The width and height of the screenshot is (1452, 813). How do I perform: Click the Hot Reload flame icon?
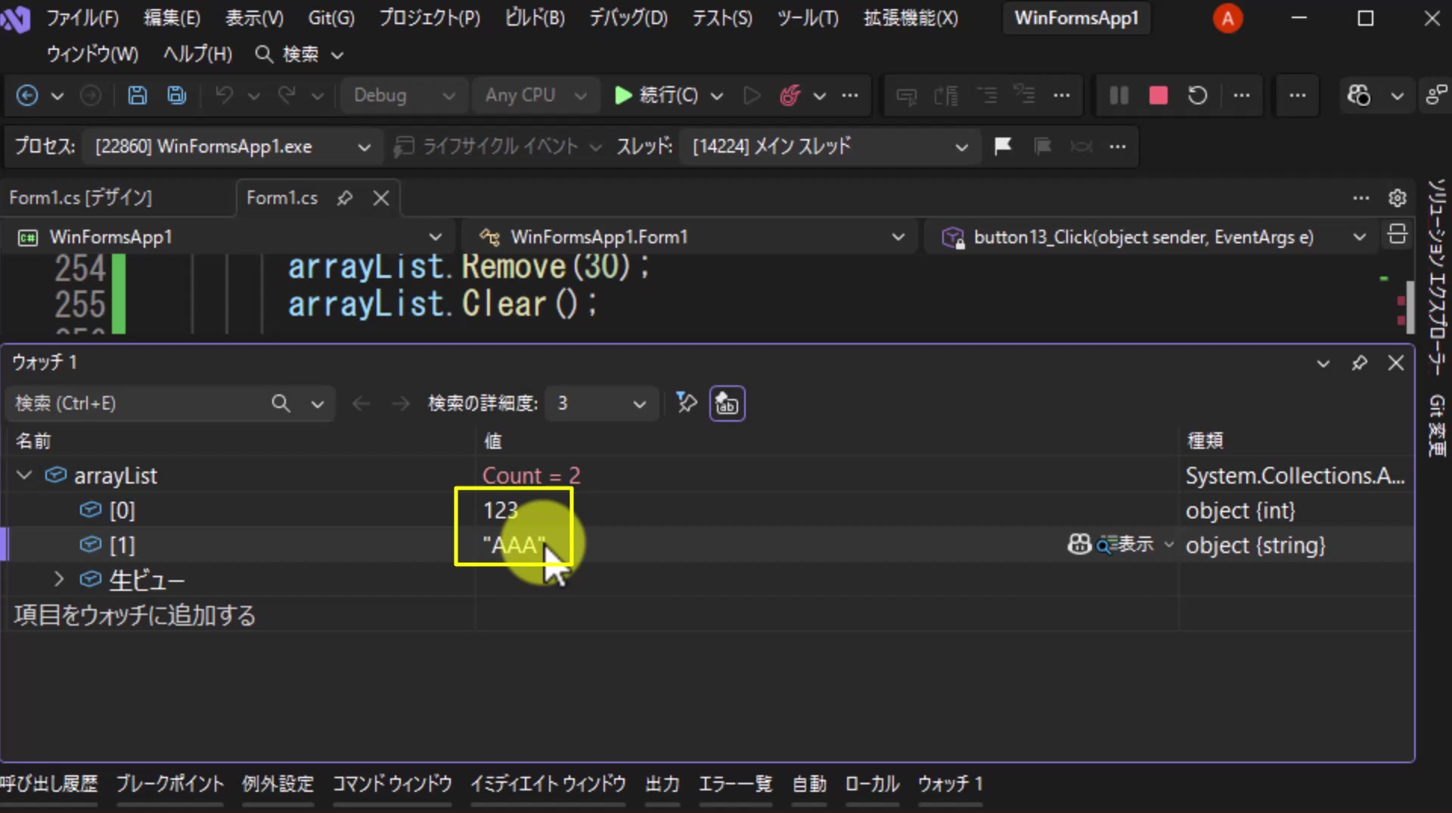790,95
